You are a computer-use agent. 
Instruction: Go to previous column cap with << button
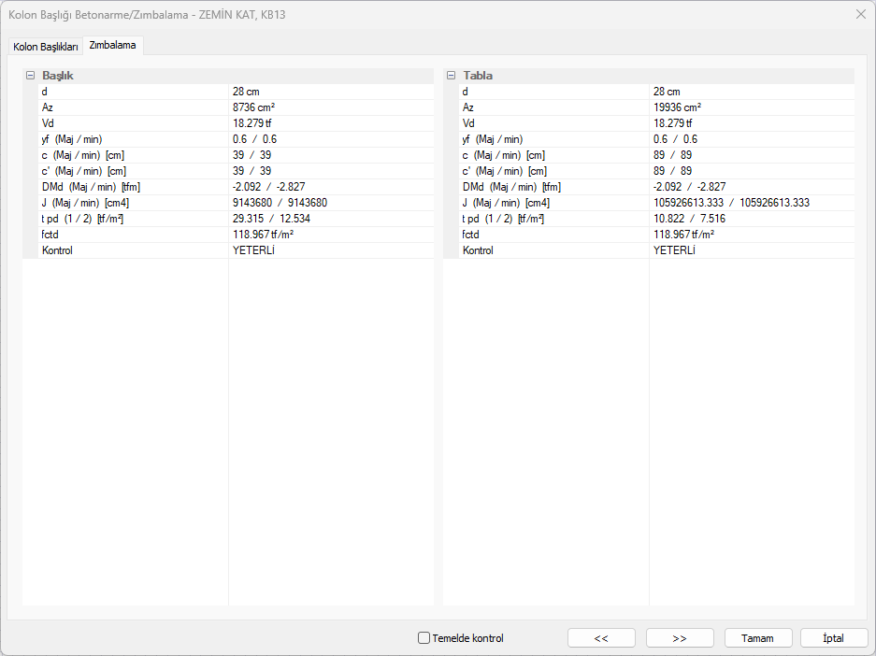point(601,638)
